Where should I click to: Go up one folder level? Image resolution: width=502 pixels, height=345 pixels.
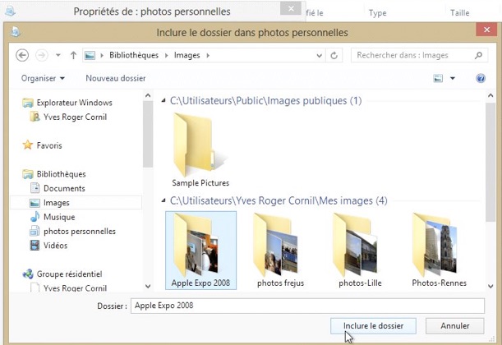pyautogui.click(x=73, y=55)
